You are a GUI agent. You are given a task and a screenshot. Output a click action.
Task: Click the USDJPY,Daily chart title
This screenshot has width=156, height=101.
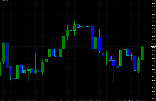pyautogui.click(x=5, y=1)
